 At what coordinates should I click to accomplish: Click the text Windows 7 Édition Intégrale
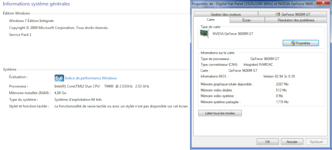(31, 21)
